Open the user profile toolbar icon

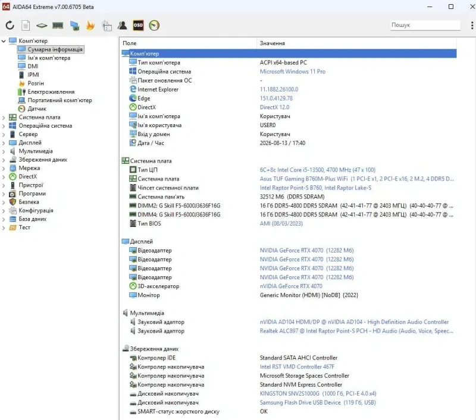click(123, 26)
